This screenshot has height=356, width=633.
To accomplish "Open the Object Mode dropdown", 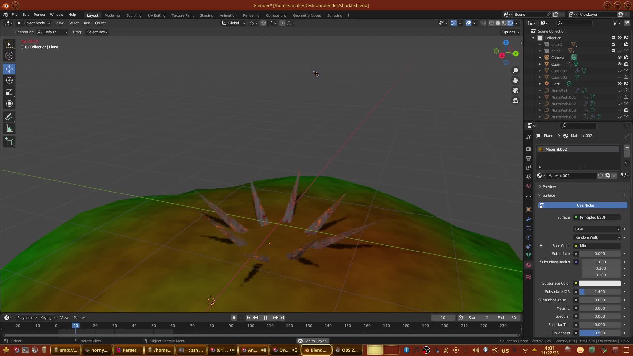I will [34, 23].
